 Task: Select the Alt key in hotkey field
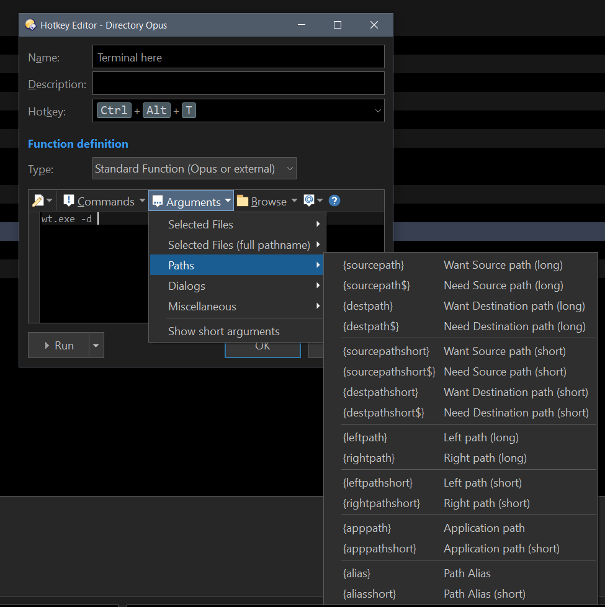(x=156, y=110)
